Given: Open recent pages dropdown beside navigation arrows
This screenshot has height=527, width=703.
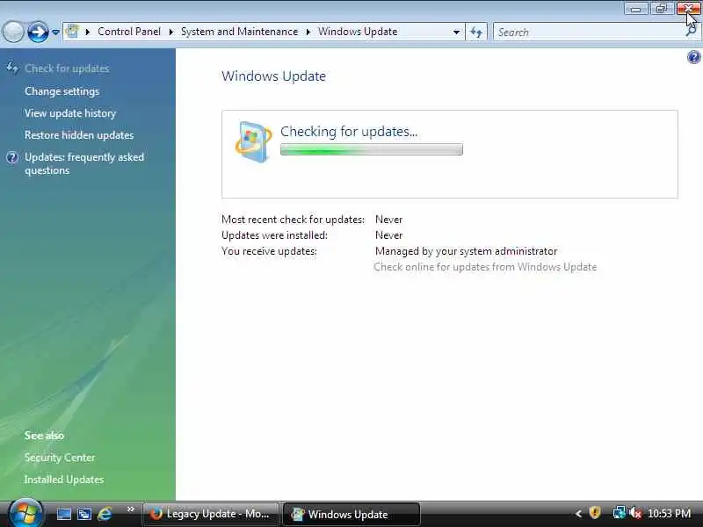Looking at the screenshot, I should 55,32.
